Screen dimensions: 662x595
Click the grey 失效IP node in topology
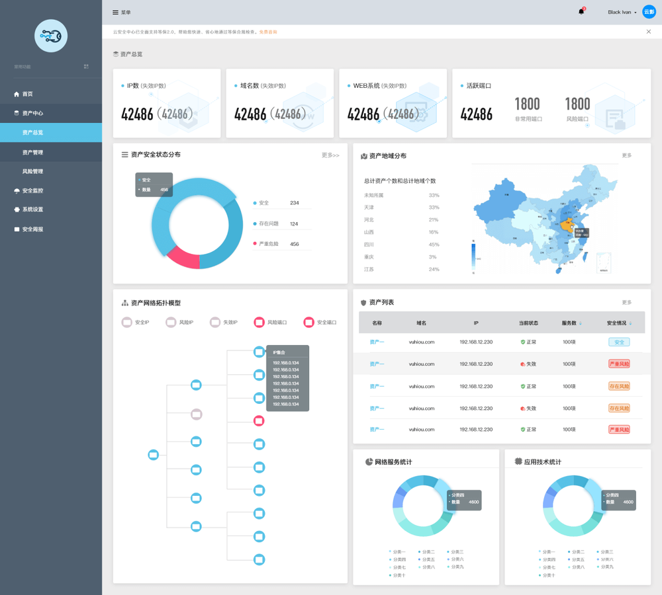point(196,415)
